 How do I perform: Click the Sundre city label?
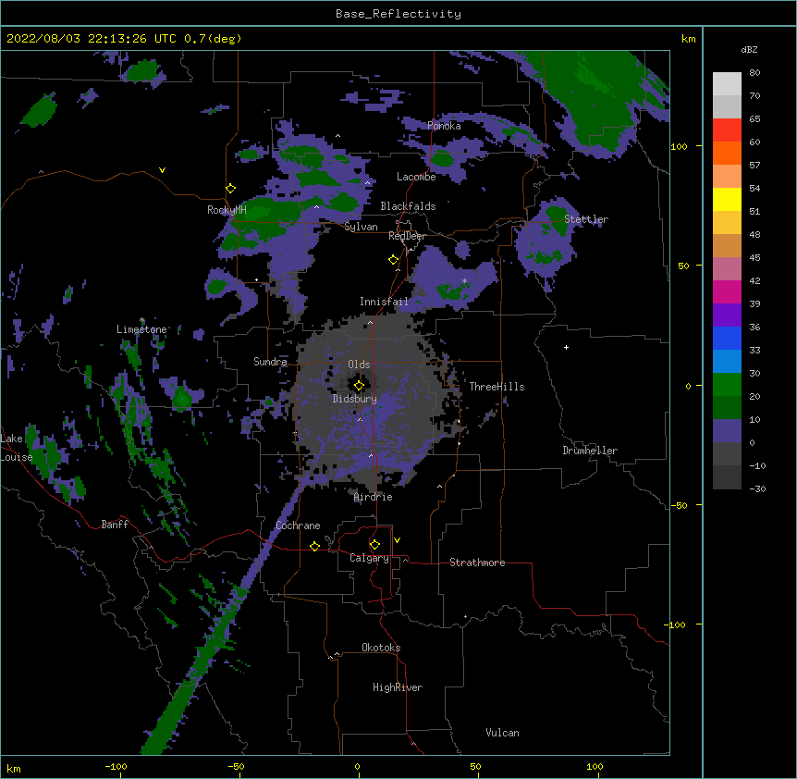pyautogui.click(x=270, y=362)
